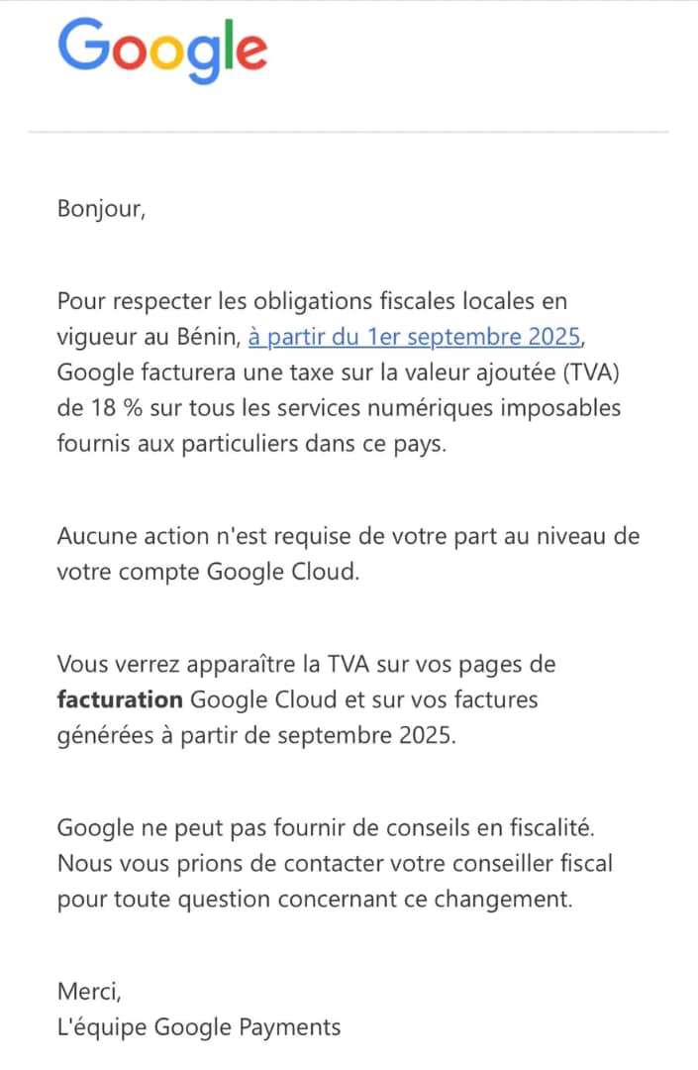Click the "Bonjour," greeting text
Screen dimensions: 698x1070
tap(101, 209)
